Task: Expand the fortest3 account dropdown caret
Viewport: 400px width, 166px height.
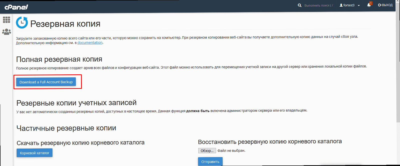Action: point(359,5)
